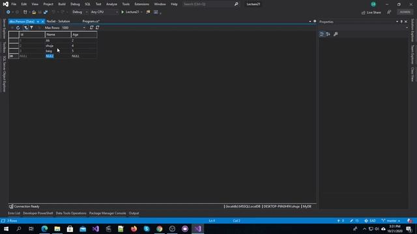Open the Data Tools Operations tab
This screenshot has height=234, width=417.
71,213
